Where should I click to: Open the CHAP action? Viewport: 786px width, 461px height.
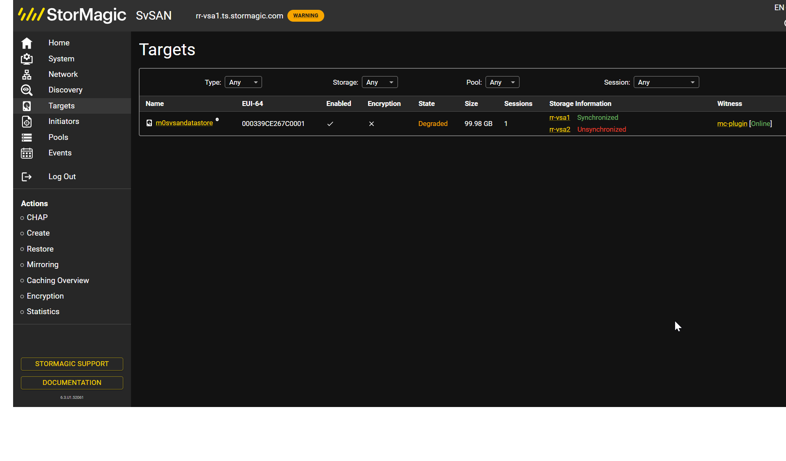click(37, 218)
